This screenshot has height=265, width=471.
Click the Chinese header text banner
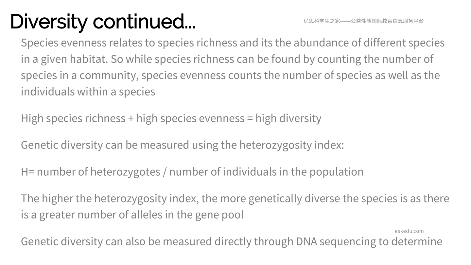[363, 21]
